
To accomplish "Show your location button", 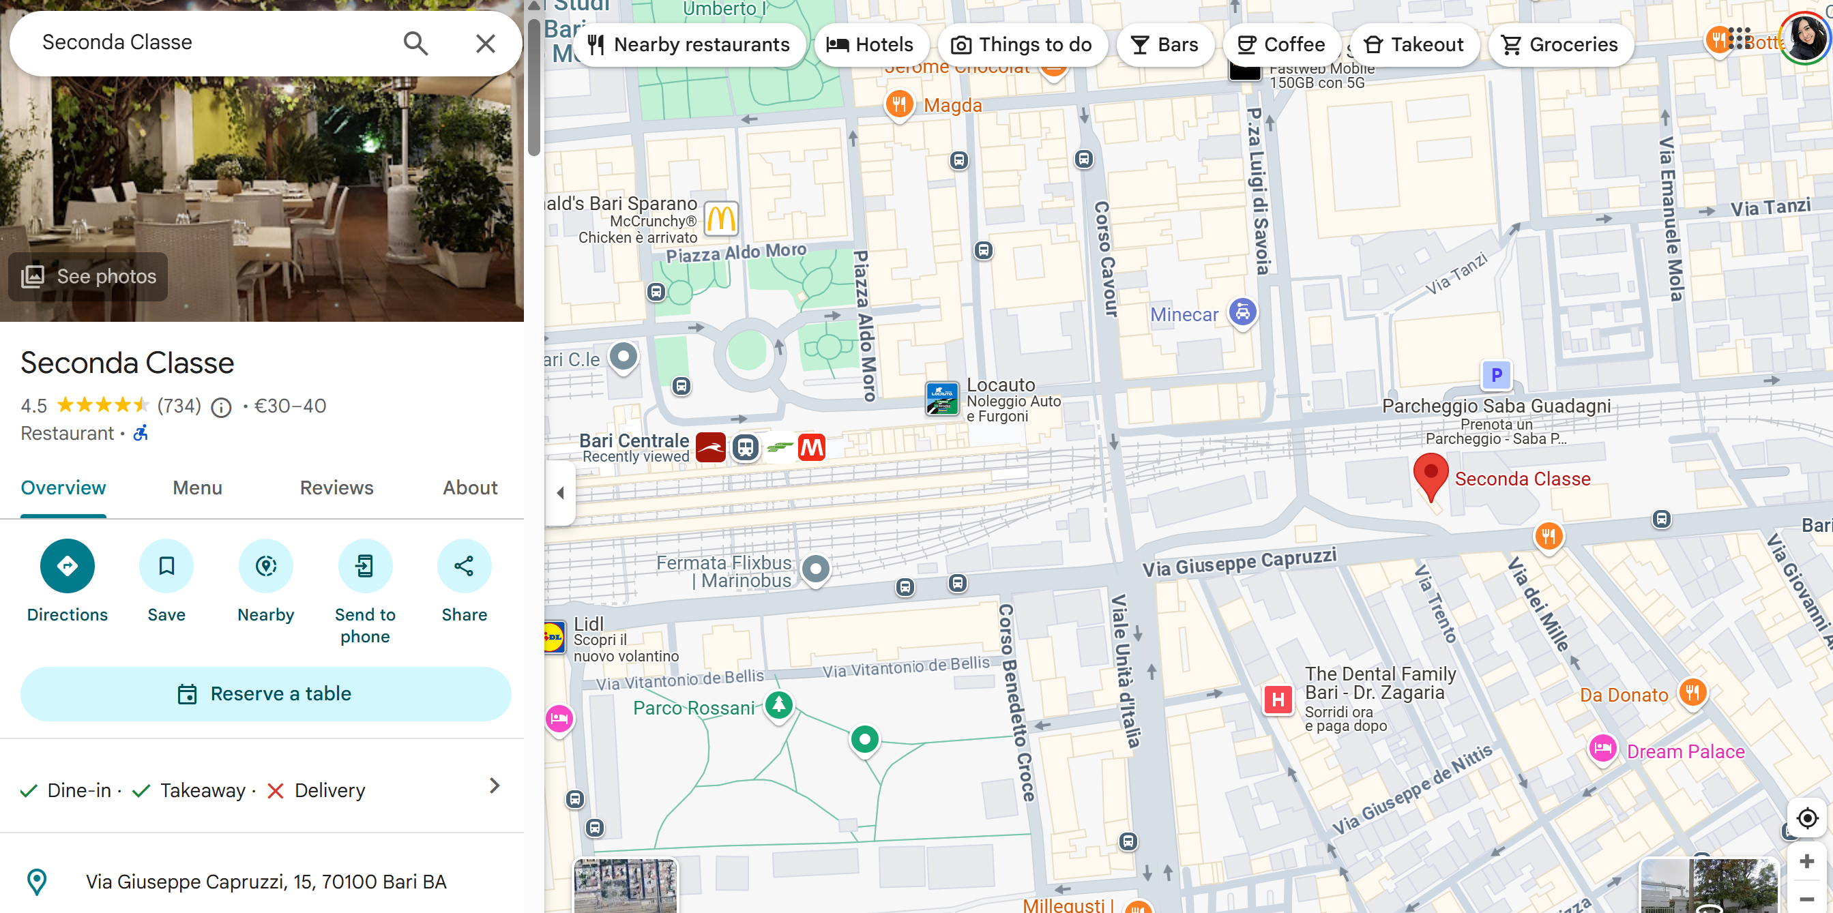I will pos(1806,818).
